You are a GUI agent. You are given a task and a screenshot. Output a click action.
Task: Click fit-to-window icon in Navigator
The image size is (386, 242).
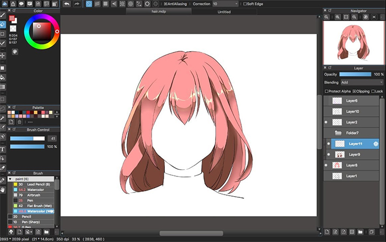[346, 17]
